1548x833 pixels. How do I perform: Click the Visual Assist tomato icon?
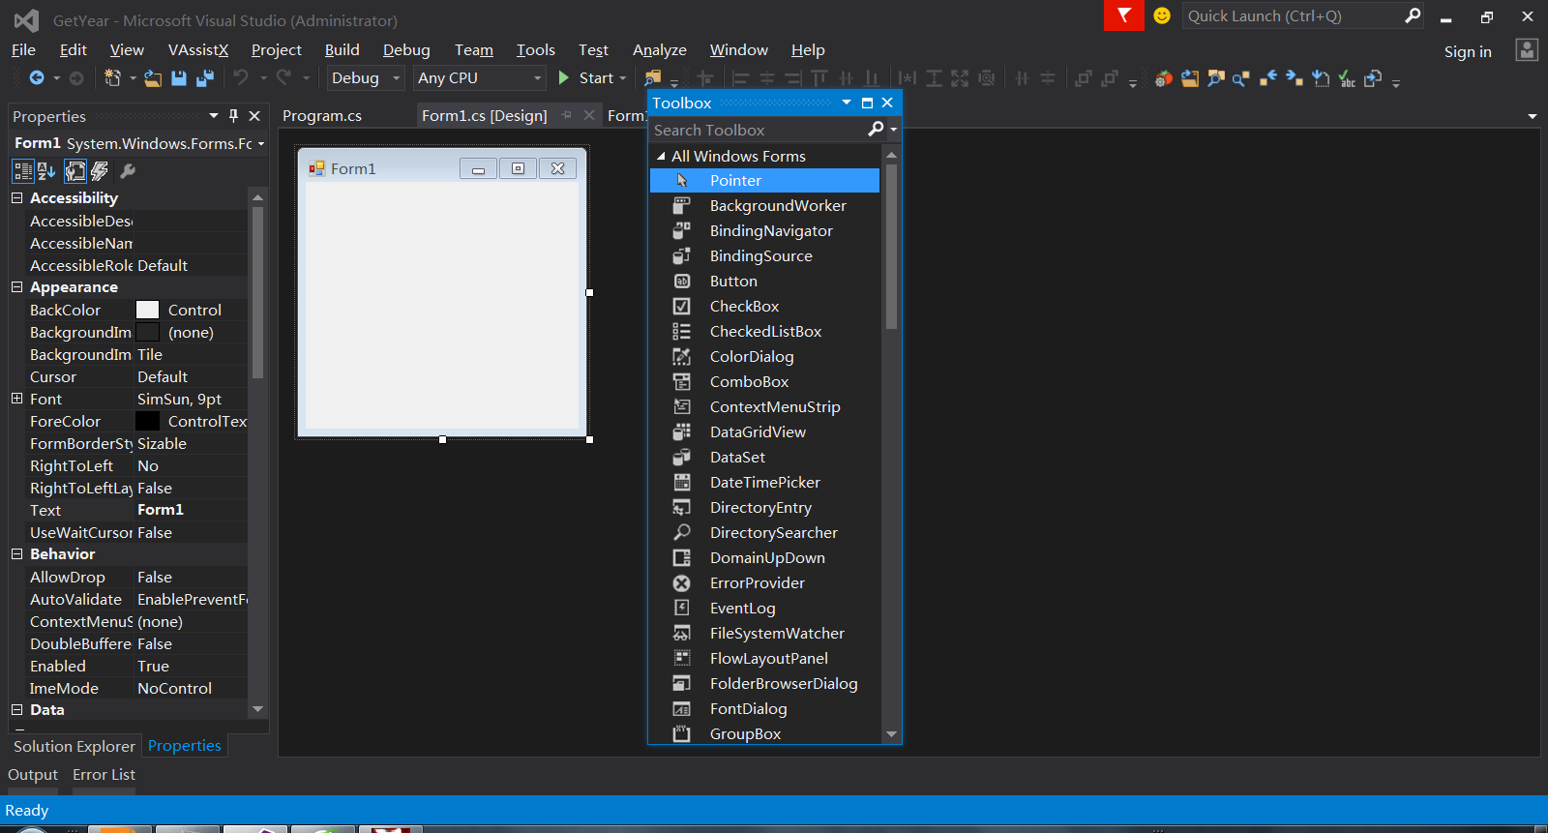coord(1164,78)
